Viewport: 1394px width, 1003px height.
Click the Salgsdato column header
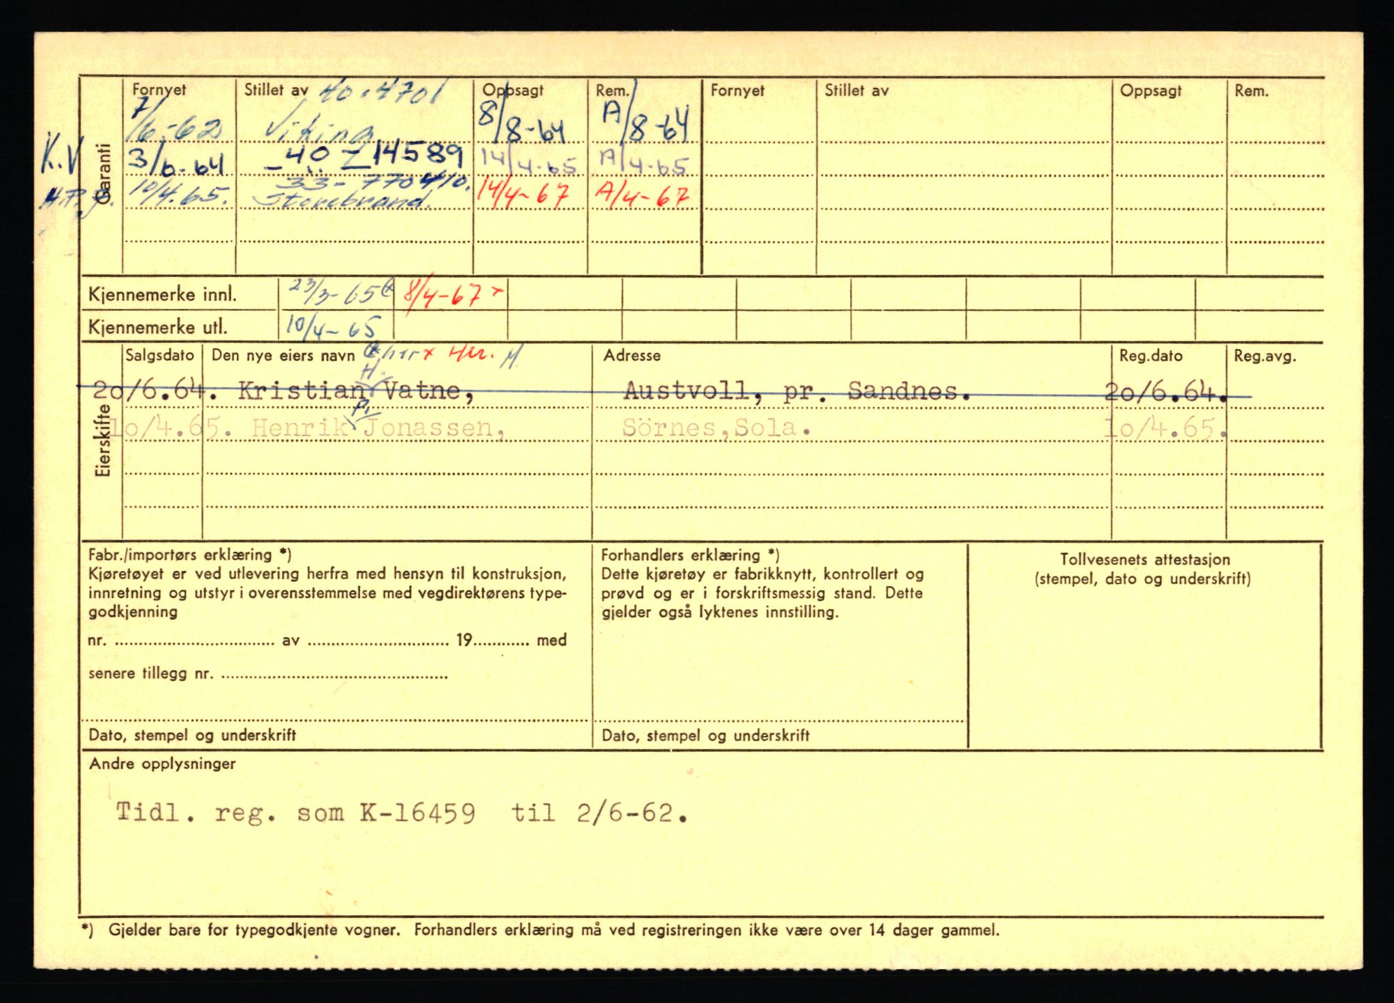pos(160,355)
